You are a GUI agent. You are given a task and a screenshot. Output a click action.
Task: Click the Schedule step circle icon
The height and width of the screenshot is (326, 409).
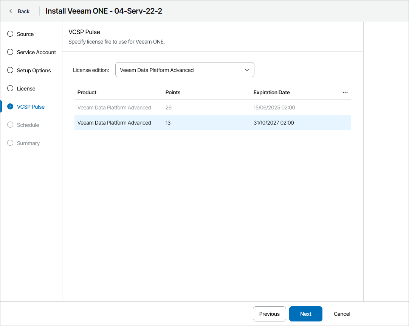[x=11, y=125]
